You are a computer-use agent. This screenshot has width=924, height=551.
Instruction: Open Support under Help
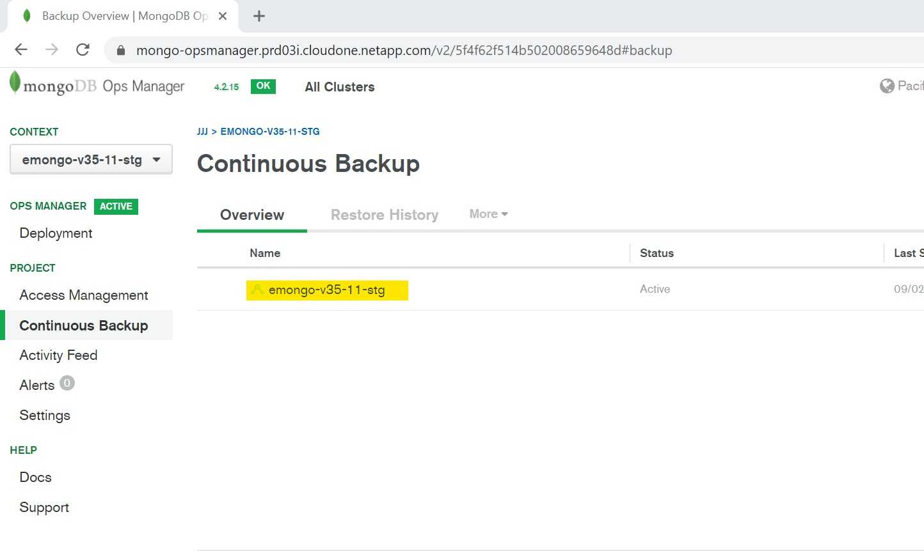pyautogui.click(x=44, y=508)
